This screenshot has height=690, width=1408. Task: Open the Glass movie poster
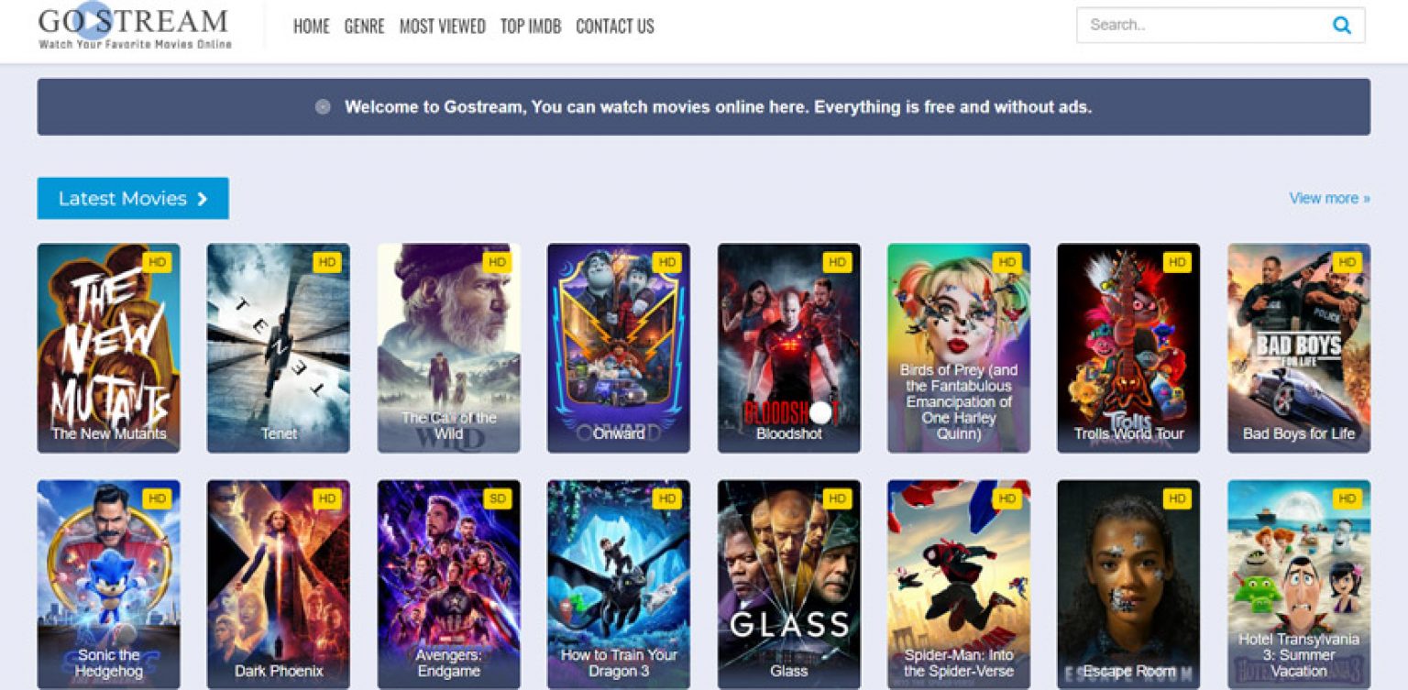(789, 585)
